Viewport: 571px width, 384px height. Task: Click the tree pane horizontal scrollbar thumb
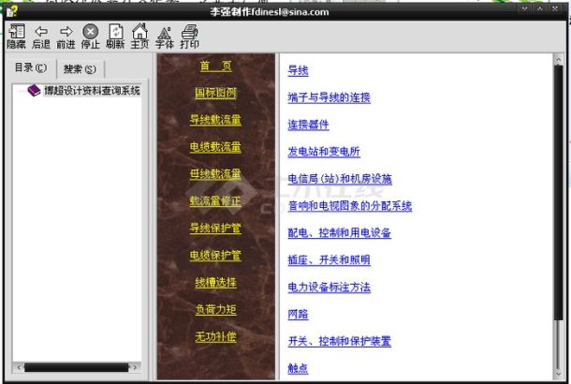[77, 367]
